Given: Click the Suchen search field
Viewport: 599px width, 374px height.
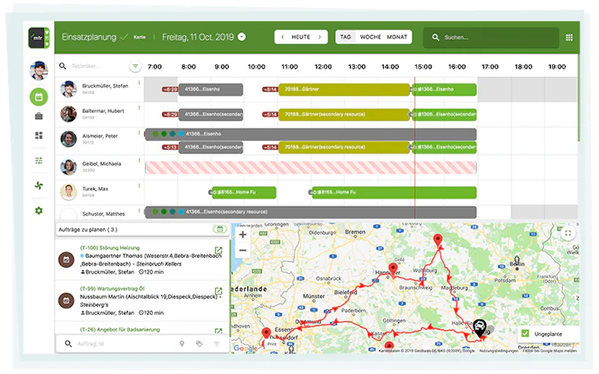Looking at the screenshot, I should (491, 37).
